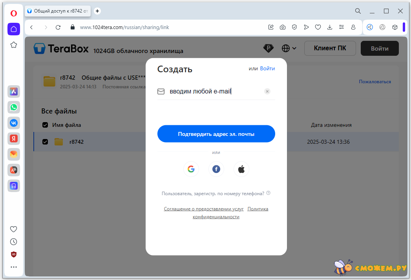Clear the e-mail field with X
Screen dimensions: 411x280
[267, 92]
